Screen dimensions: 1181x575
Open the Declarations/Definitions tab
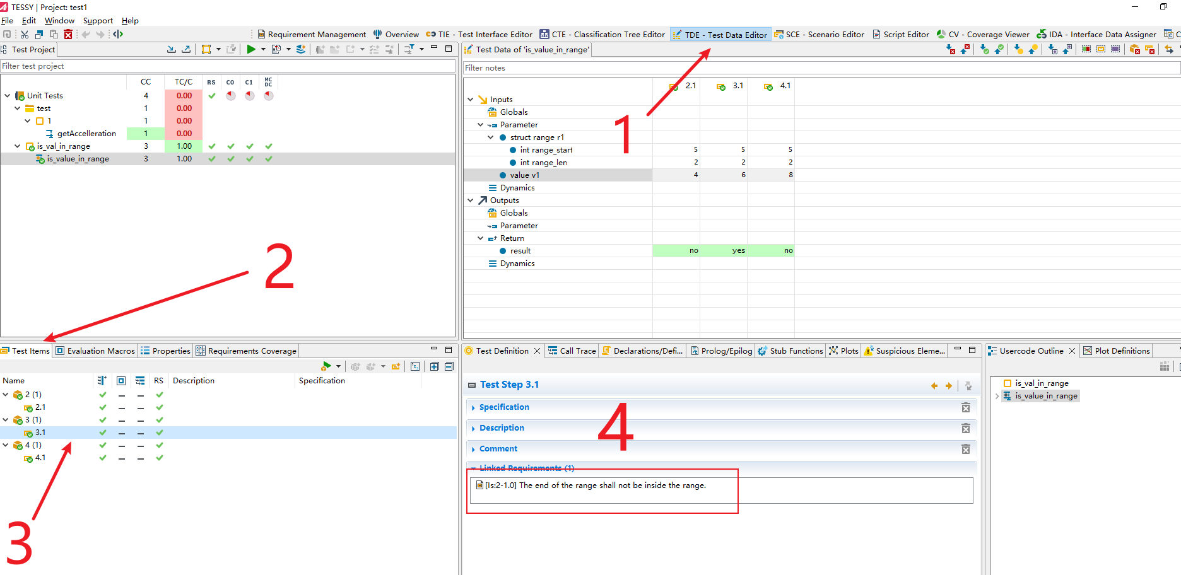point(642,351)
